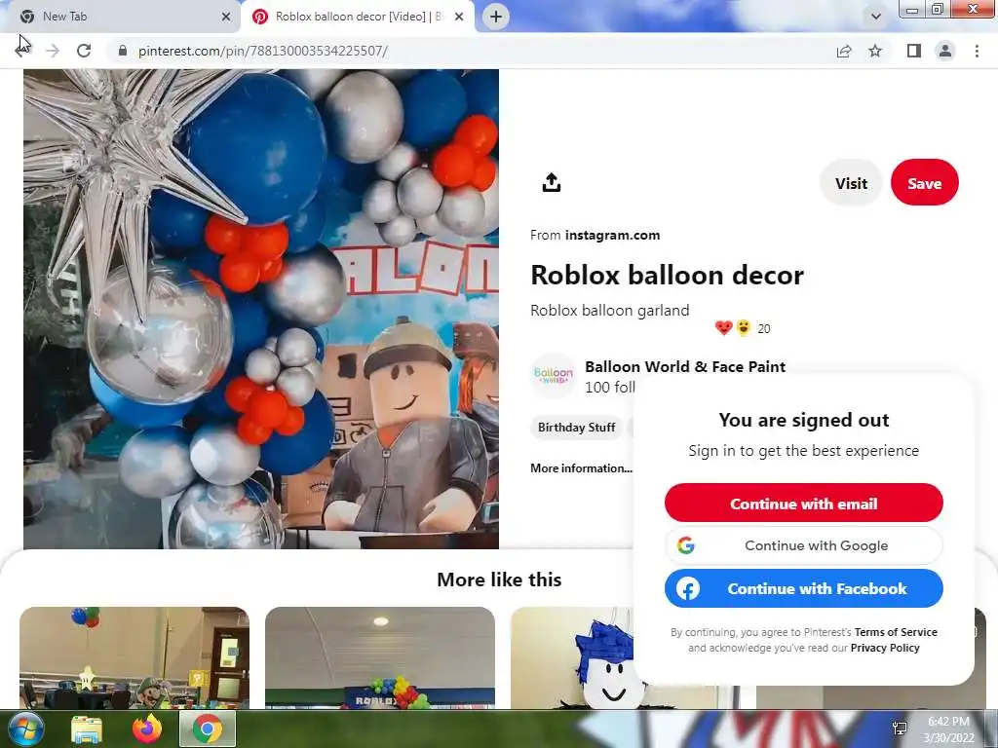Open the Windows Start button
The image size is (998, 748).
(26, 729)
